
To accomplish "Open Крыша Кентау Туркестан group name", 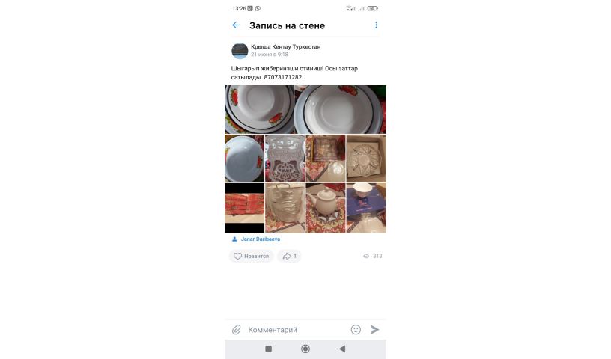I will (x=285, y=46).
